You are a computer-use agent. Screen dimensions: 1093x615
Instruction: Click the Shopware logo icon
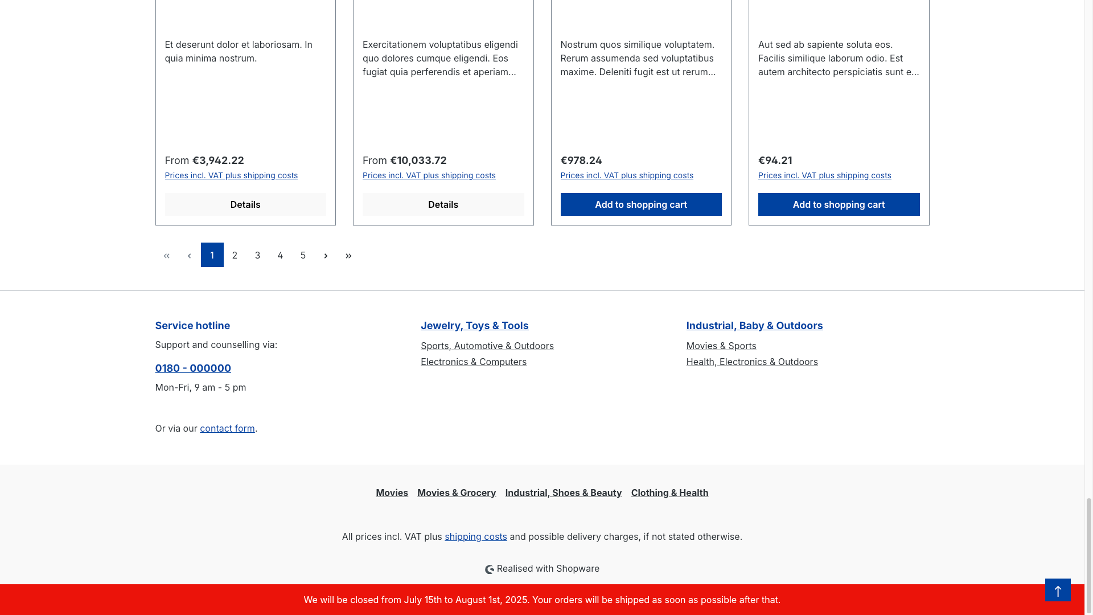pos(490,569)
